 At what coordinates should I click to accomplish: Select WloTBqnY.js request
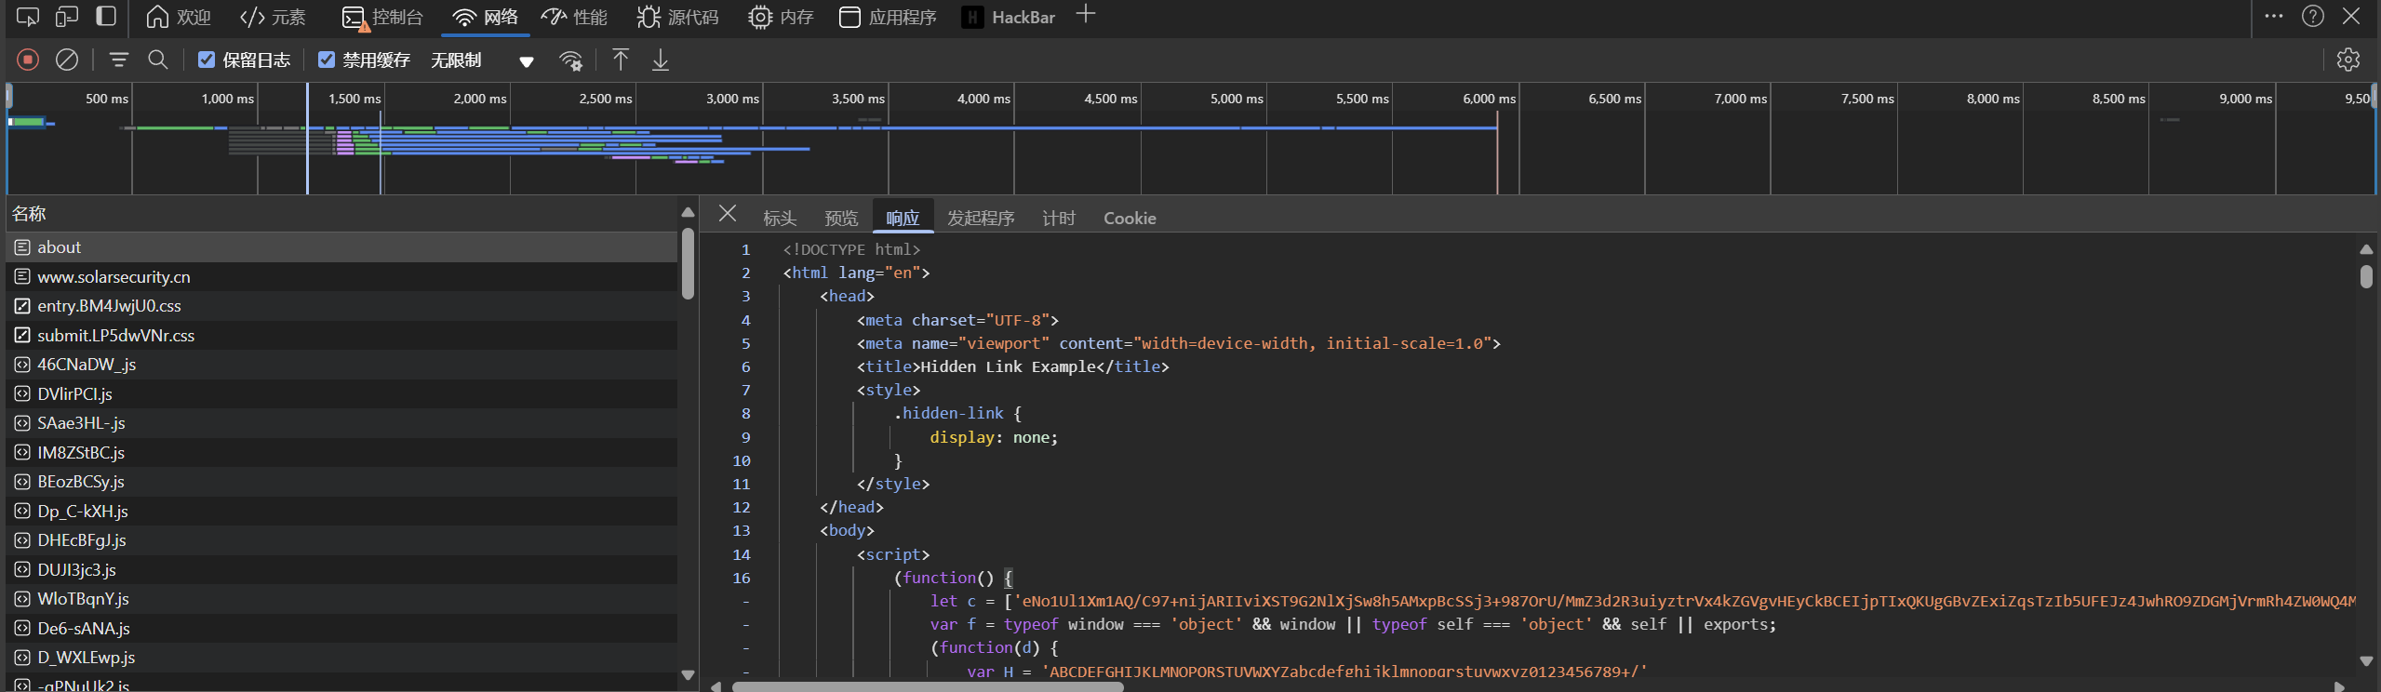pyautogui.click(x=342, y=599)
